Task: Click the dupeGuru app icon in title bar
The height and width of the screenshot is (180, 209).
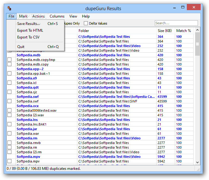Action: [9, 8]
